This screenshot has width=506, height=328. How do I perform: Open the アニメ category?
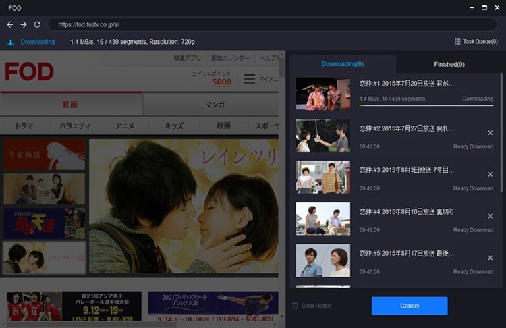click(125, 126)
